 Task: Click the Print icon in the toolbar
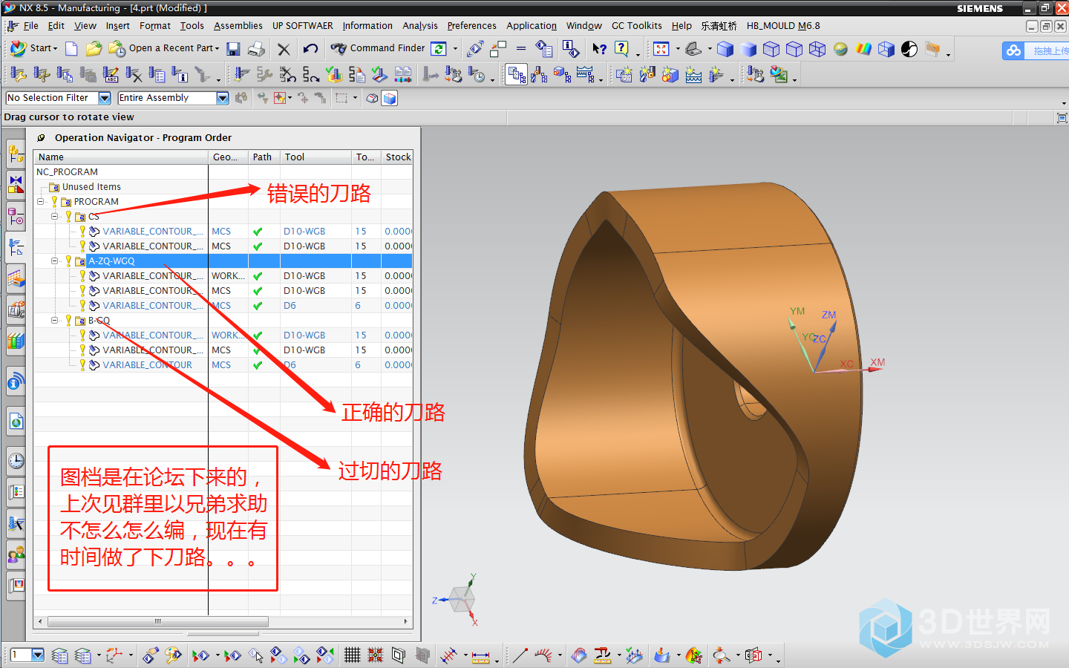(257, 49)
